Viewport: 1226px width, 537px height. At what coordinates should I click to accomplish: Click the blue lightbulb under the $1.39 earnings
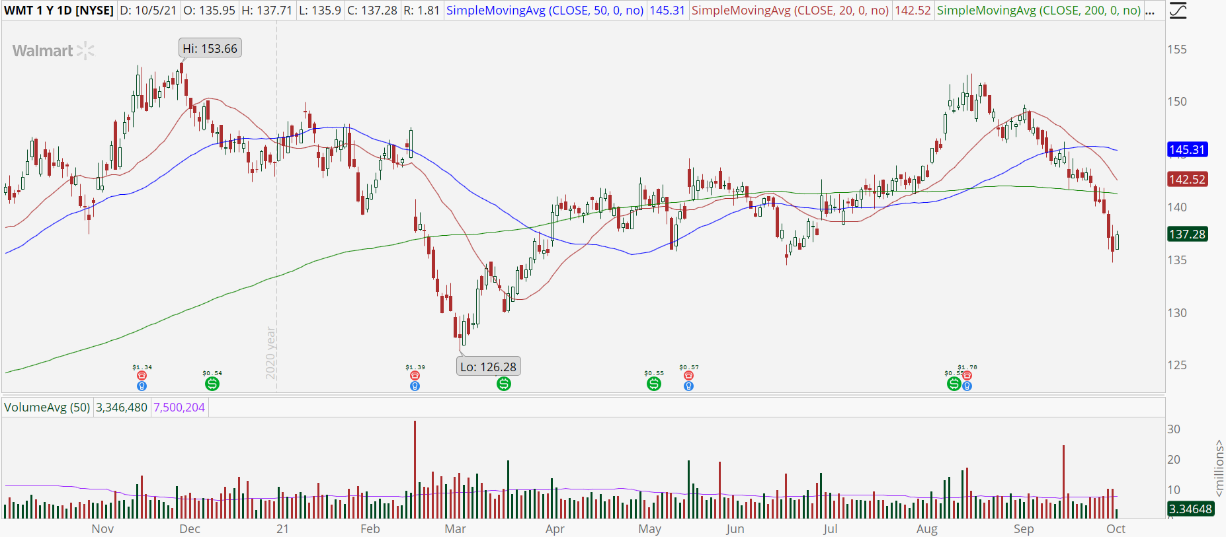pos(415,386)
